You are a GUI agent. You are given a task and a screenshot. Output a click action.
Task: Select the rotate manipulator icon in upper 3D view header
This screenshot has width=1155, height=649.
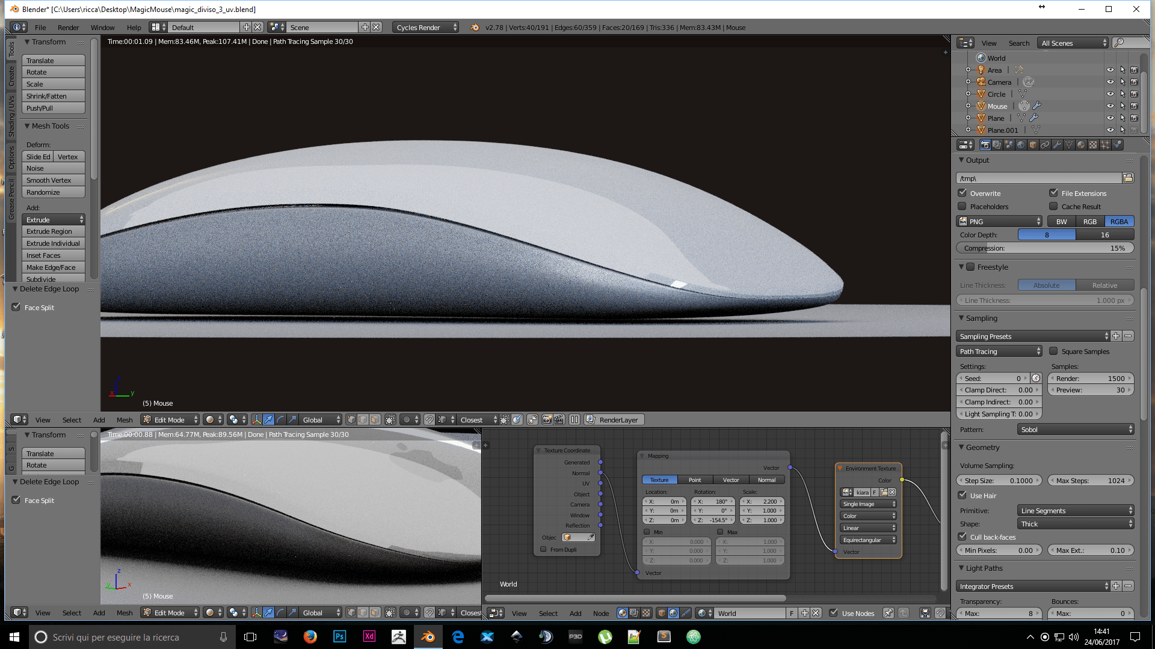tap(280, 419)
